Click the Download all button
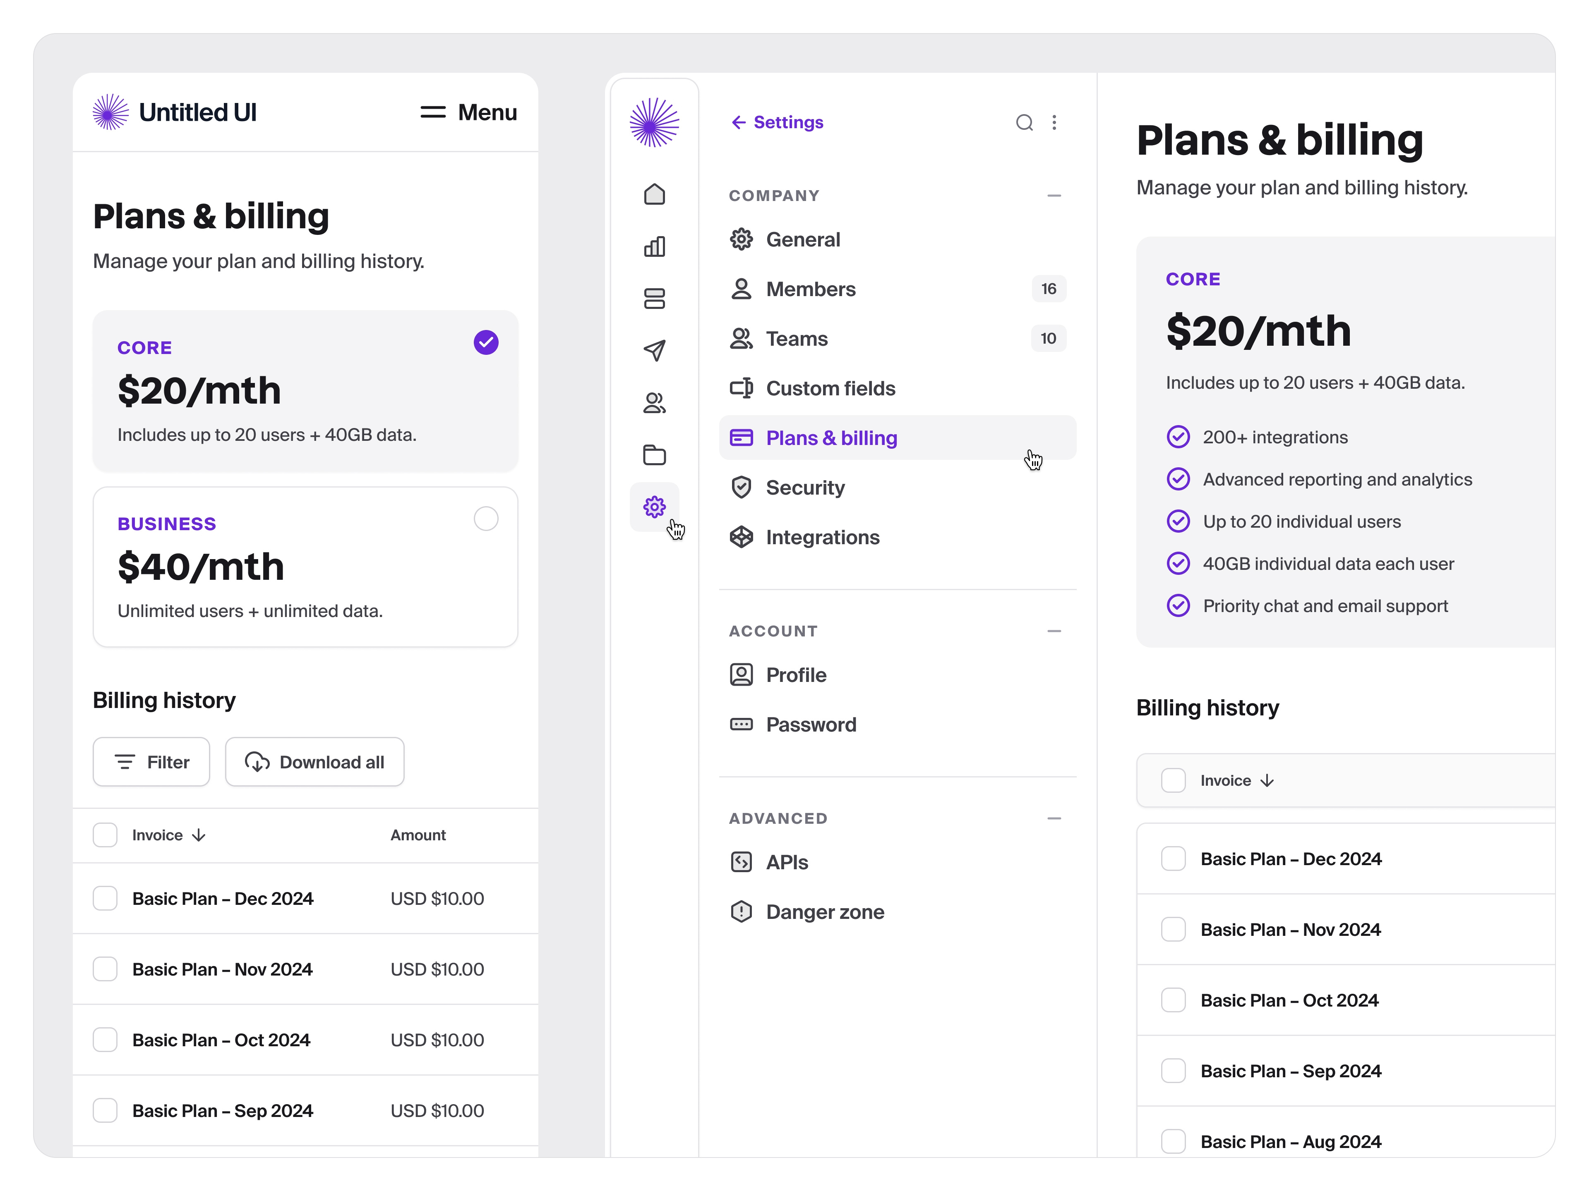The height and width of the screenshot is (1191, 1589). pos(314,762)
